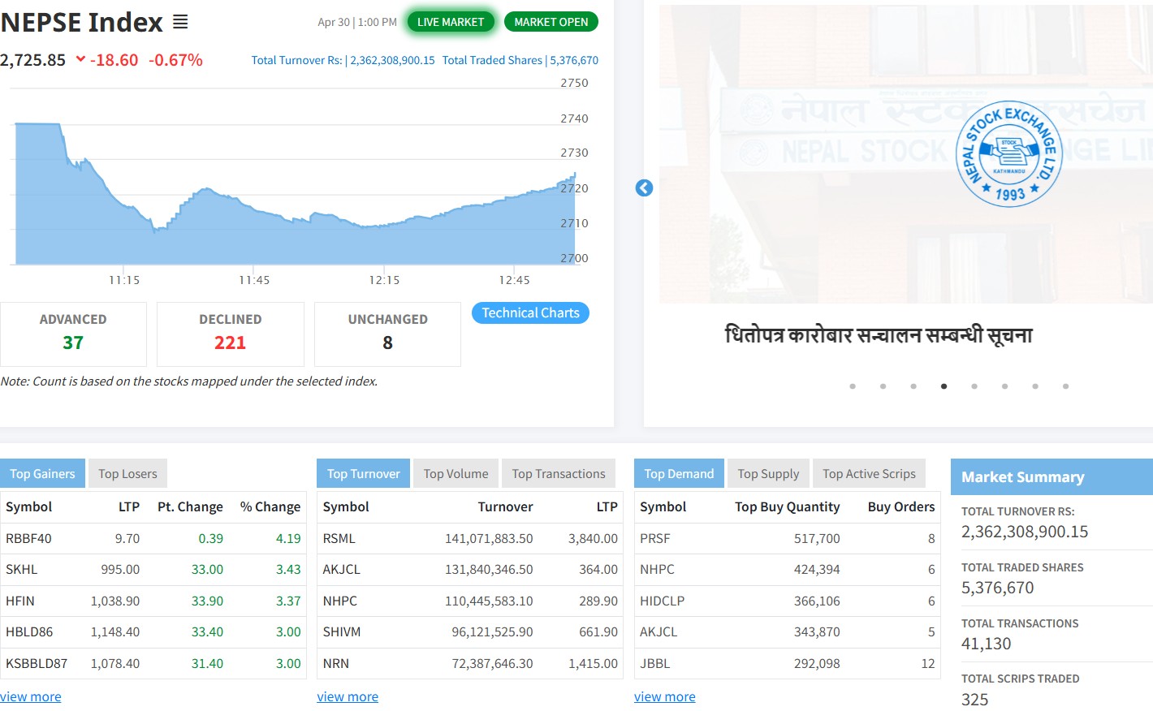Click the red down chevron beside index change

point(80,59)
